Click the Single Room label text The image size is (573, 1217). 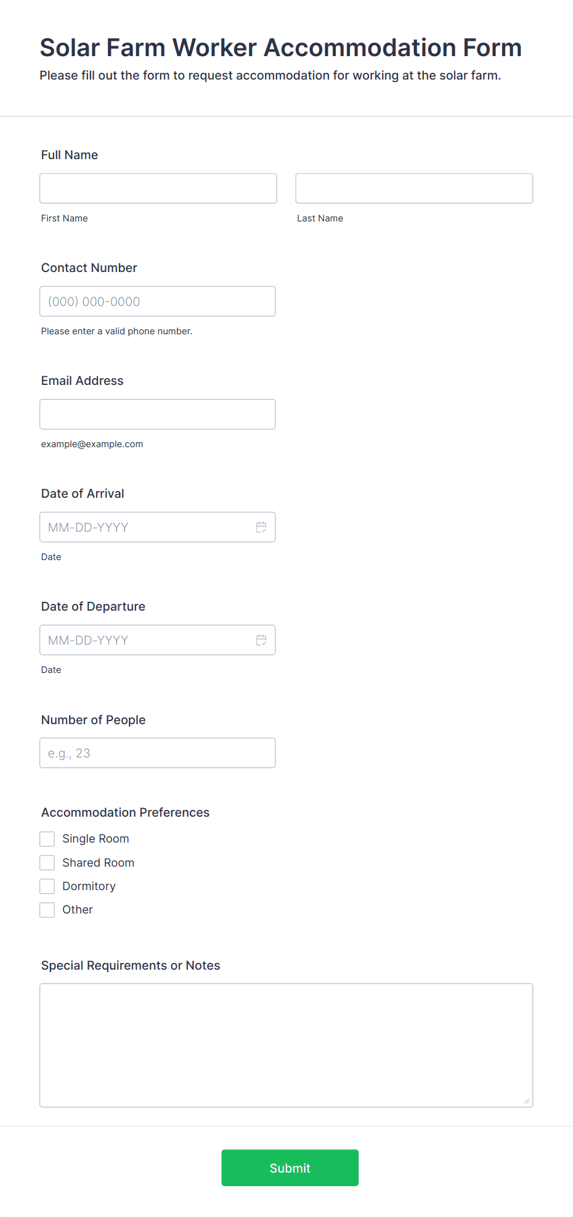pyautogui.click(x=95, y=839)
